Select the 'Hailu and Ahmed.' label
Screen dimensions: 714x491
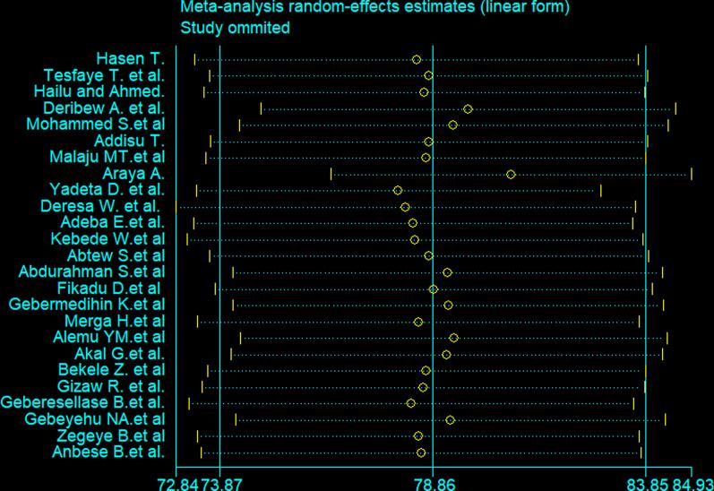[99, 91]
